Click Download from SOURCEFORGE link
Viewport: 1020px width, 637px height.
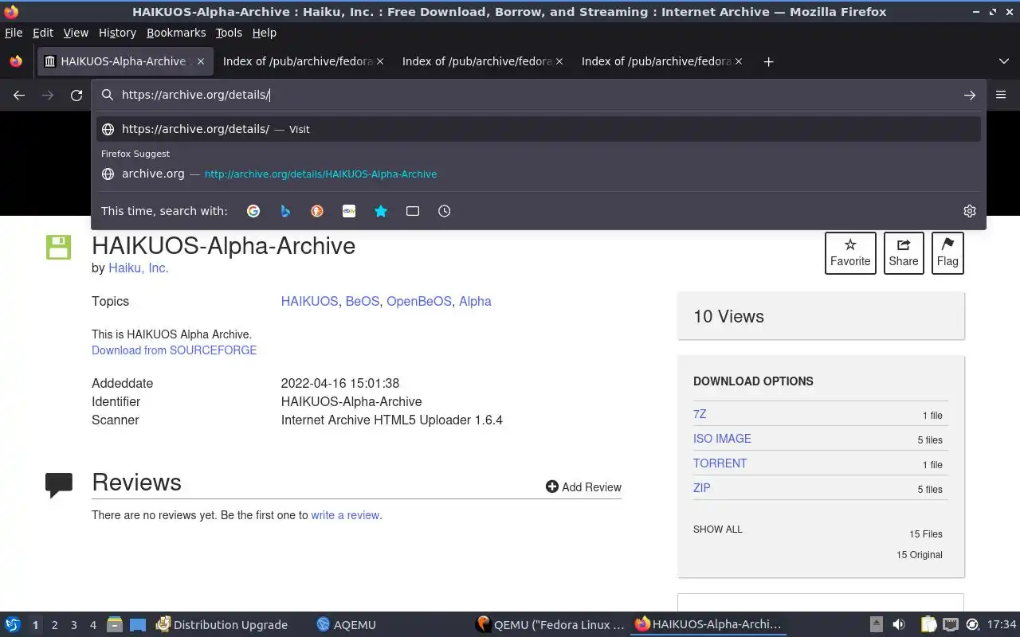click(x=174, y=350)
